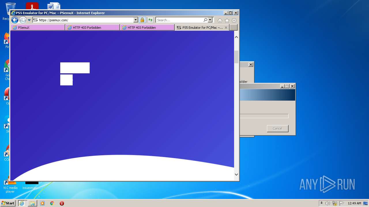Screen dimensions: 369x207
Task: Click the psemux.com address bar
Action: [x=83, y=20]
